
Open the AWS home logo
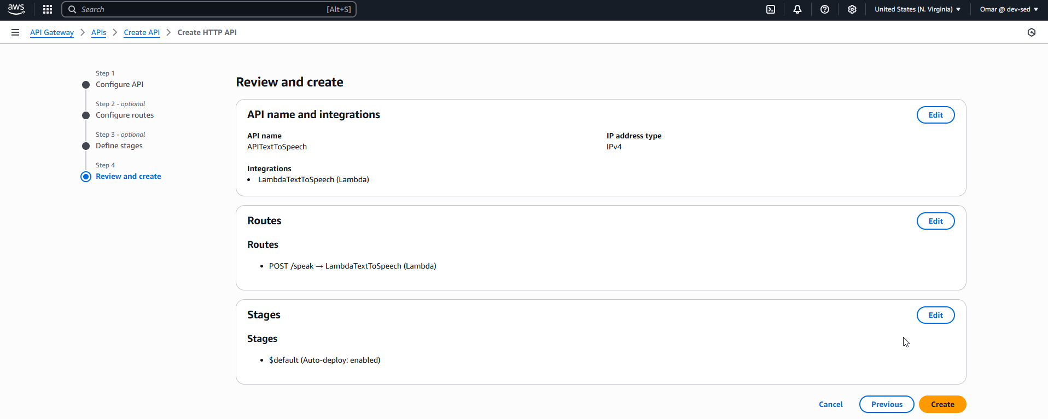coord(16,9)
